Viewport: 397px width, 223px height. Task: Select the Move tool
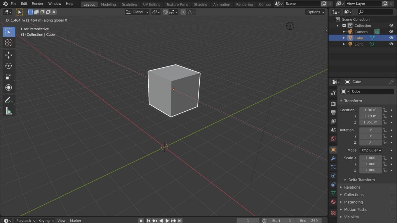pyautogui.click(x=9, y=55)
